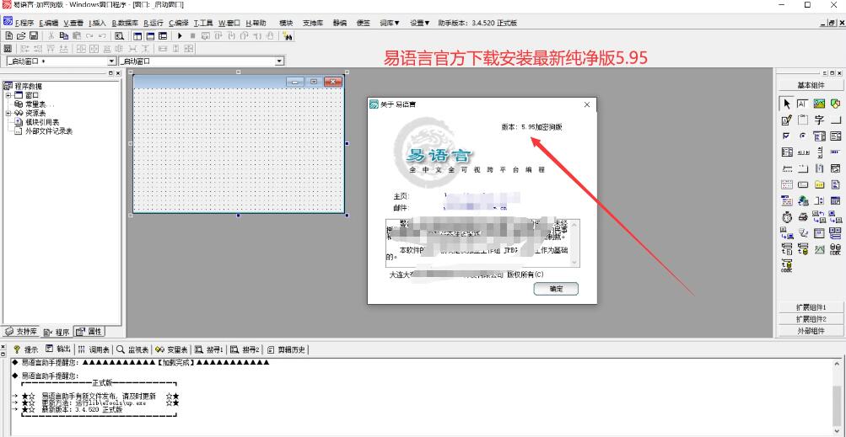This screenshot has width=846, height=437.
Task: Click the Open file folder icon
Action: [x=21, y=35]
